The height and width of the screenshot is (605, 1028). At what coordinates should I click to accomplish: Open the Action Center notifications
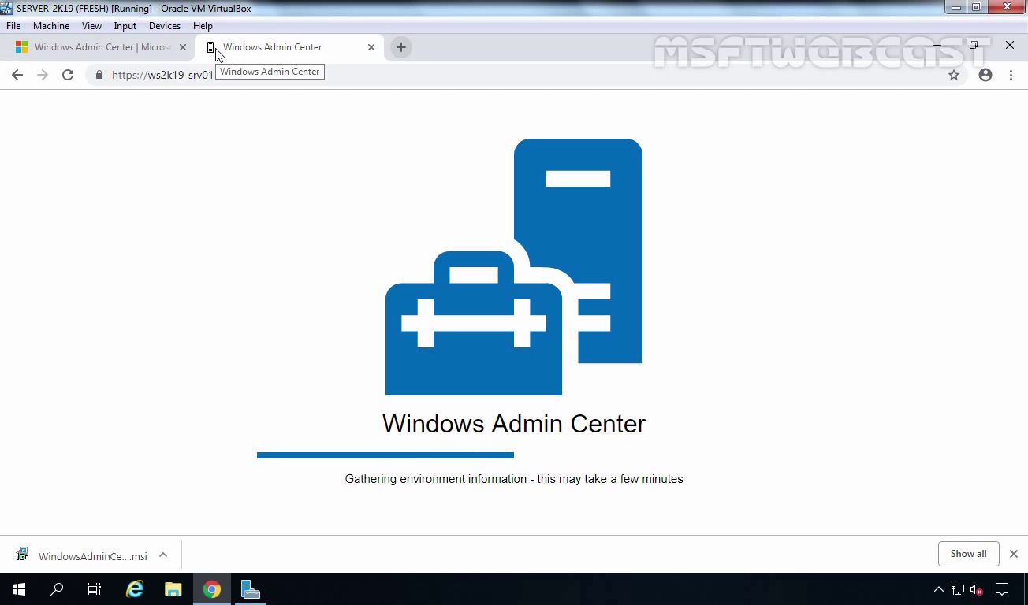pyautogui.click(x=1002, y=589)
